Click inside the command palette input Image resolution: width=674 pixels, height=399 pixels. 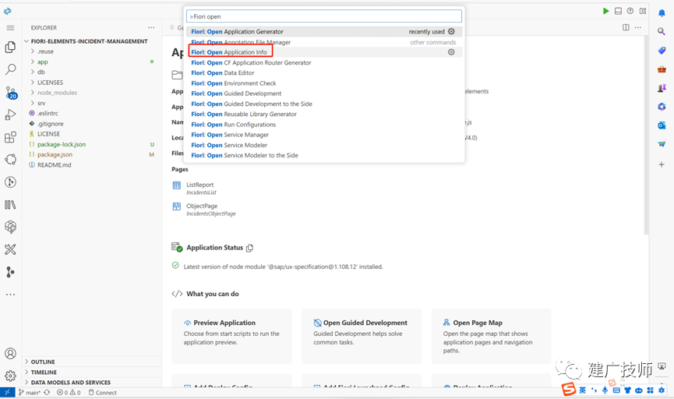(324, 16)
